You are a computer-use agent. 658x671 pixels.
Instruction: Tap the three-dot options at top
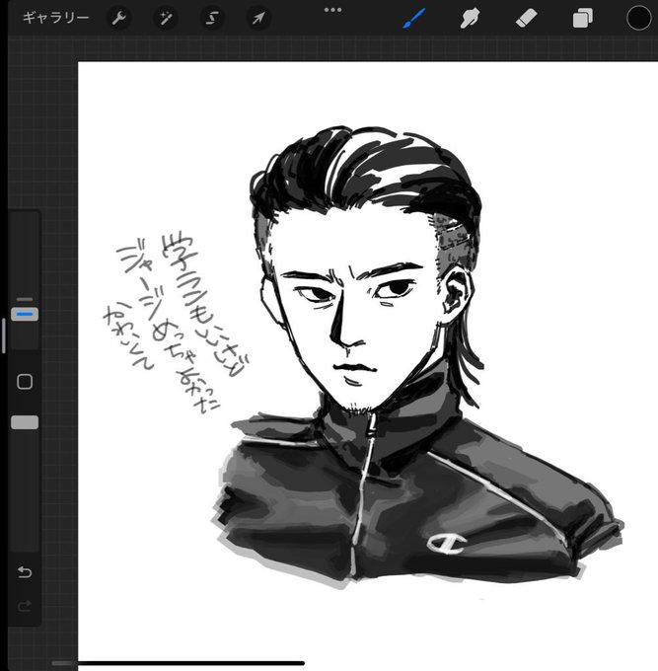point(332,10)
